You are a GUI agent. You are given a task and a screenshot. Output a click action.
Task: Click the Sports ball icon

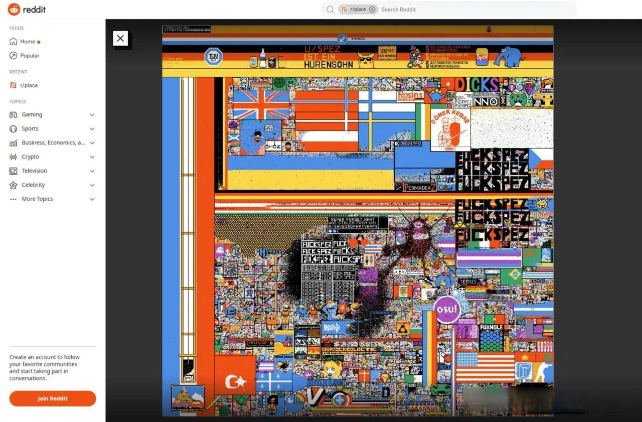pyautogui.click(x=14, y=129)
